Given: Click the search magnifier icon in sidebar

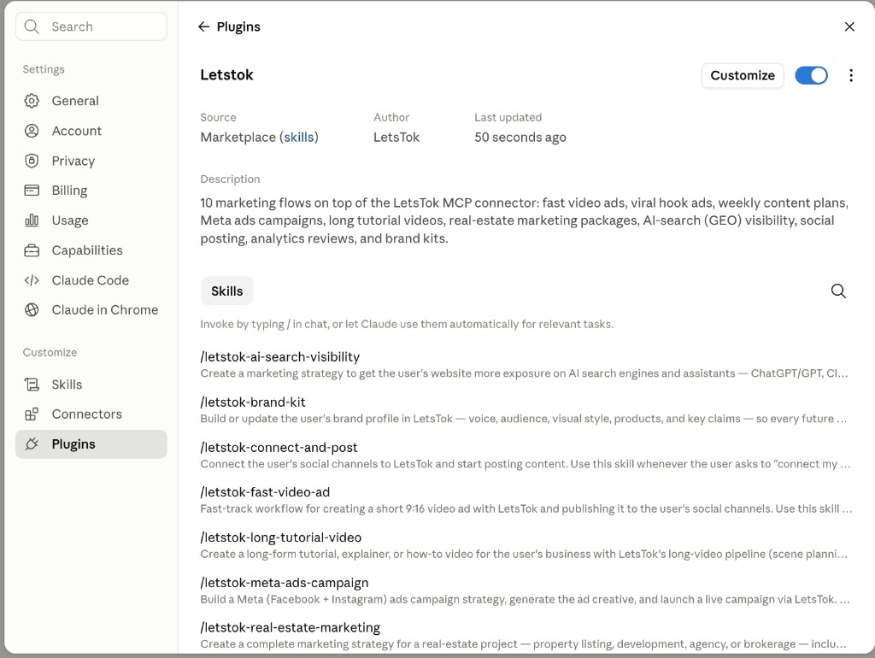Looking at the screenshot, I should pos(32,26).
